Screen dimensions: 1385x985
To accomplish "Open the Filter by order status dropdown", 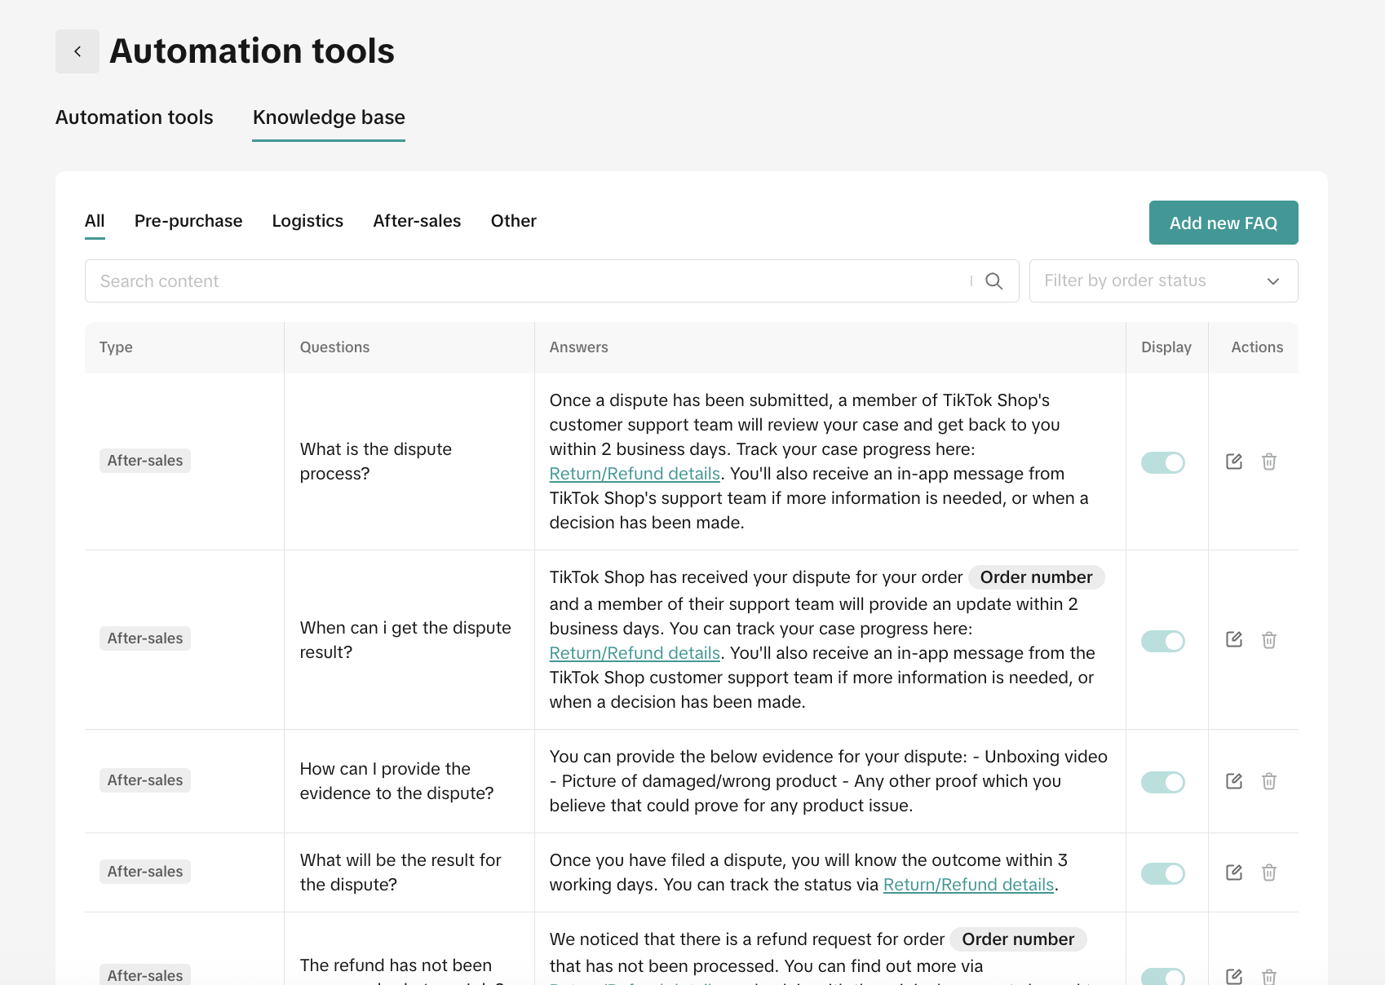I will coord(1162,281).
